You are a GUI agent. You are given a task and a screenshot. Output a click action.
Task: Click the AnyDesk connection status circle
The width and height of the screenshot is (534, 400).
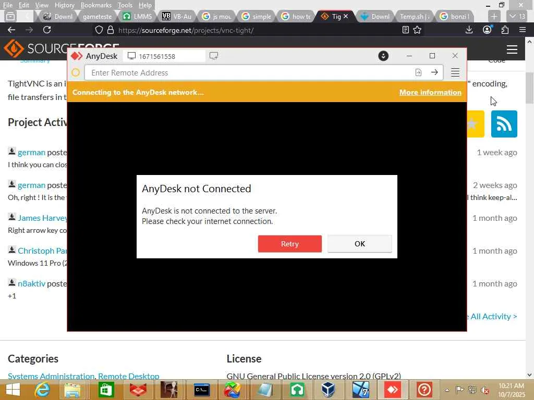(x=76, y=72)
